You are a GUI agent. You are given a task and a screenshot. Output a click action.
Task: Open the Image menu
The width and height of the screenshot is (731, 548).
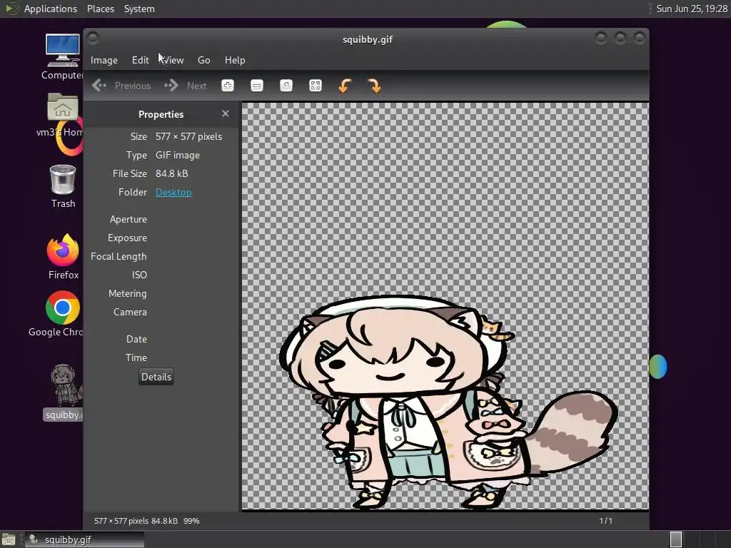tap(104, 60)
